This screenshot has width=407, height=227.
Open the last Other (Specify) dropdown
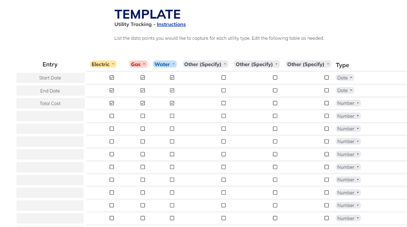(308, 64)
